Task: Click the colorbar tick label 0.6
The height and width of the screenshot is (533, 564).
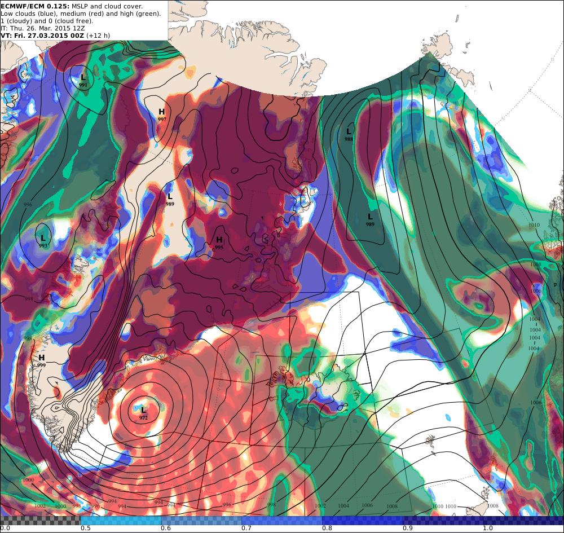Action: coord(166,528)
